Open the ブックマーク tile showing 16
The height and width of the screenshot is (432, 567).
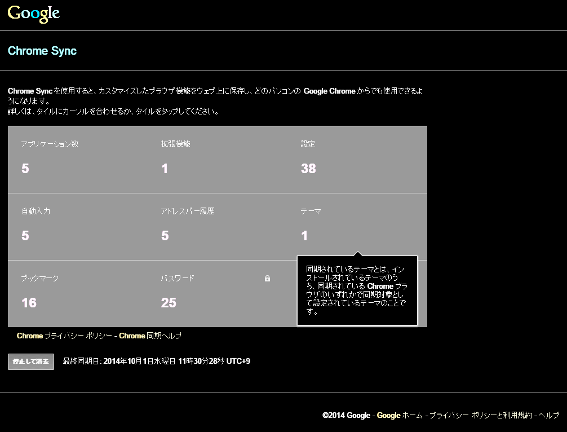78,294
